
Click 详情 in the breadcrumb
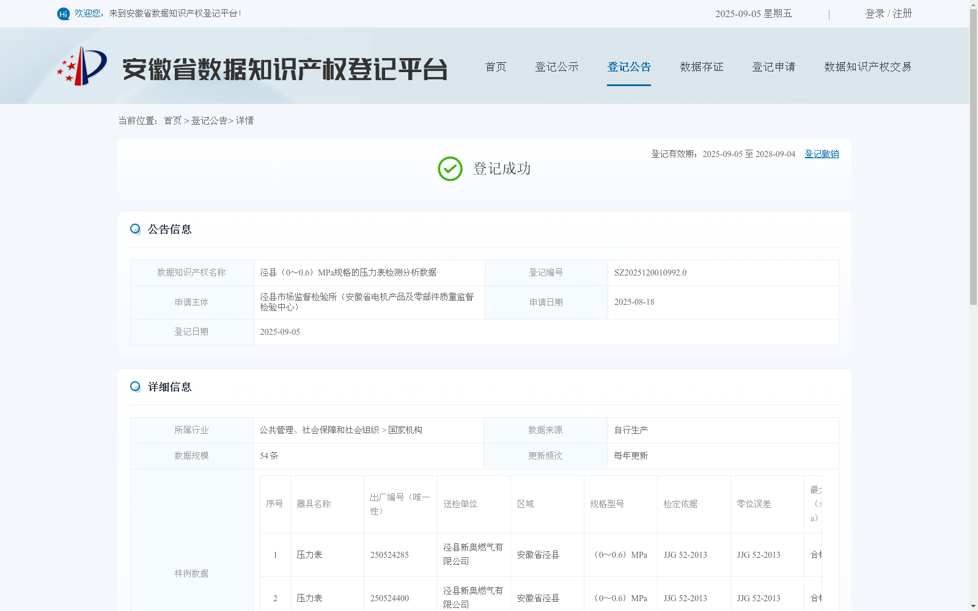pyautogui.click(x=244, y=121)
